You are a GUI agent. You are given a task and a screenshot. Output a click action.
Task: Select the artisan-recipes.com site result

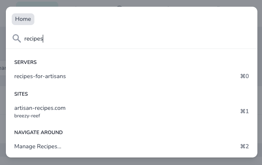click(x=131, y=112)
